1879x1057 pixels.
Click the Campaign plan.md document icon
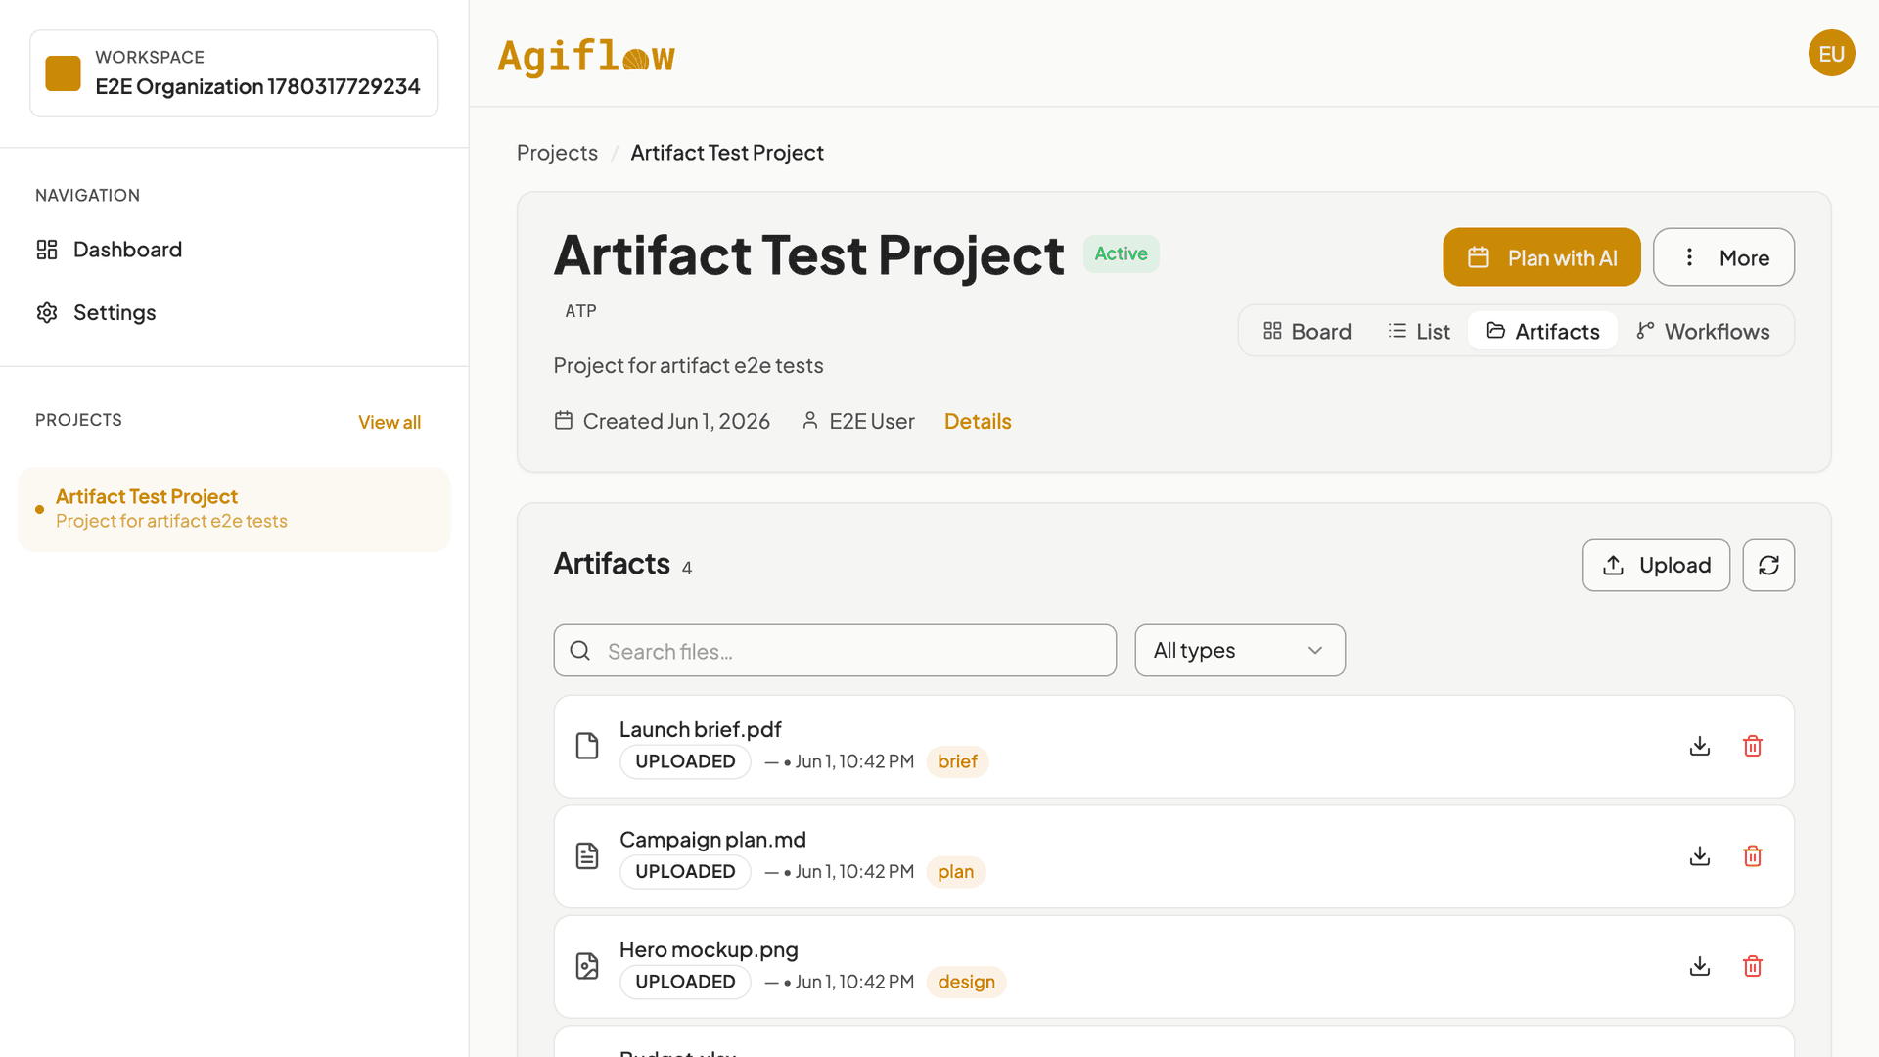click(x=587, y=856)
